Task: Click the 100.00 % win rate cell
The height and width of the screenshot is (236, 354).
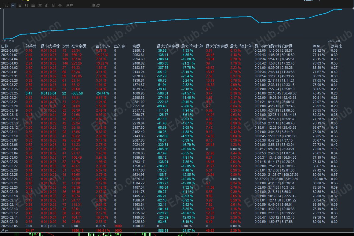Action: point(320,179)
